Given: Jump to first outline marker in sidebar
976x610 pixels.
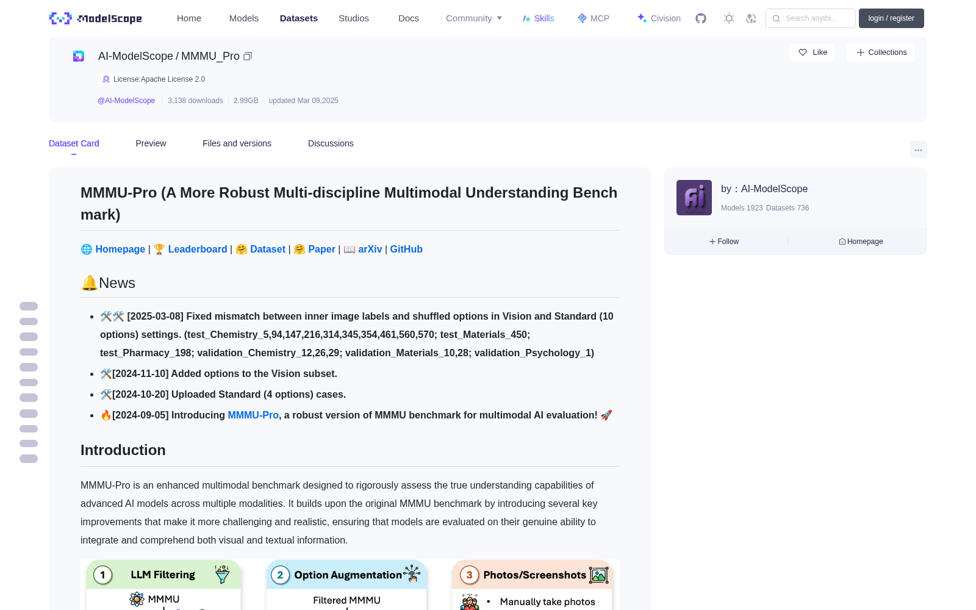Looking at the screenshot, I should pos(29,306).
